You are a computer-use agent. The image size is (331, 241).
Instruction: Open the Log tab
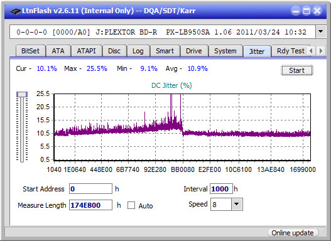138,51
